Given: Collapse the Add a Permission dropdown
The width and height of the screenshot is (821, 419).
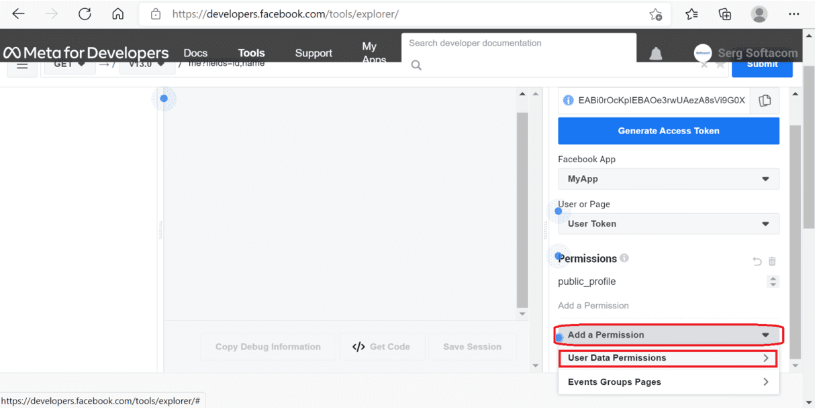Looking at the screenshot, I should coord(669,335).
